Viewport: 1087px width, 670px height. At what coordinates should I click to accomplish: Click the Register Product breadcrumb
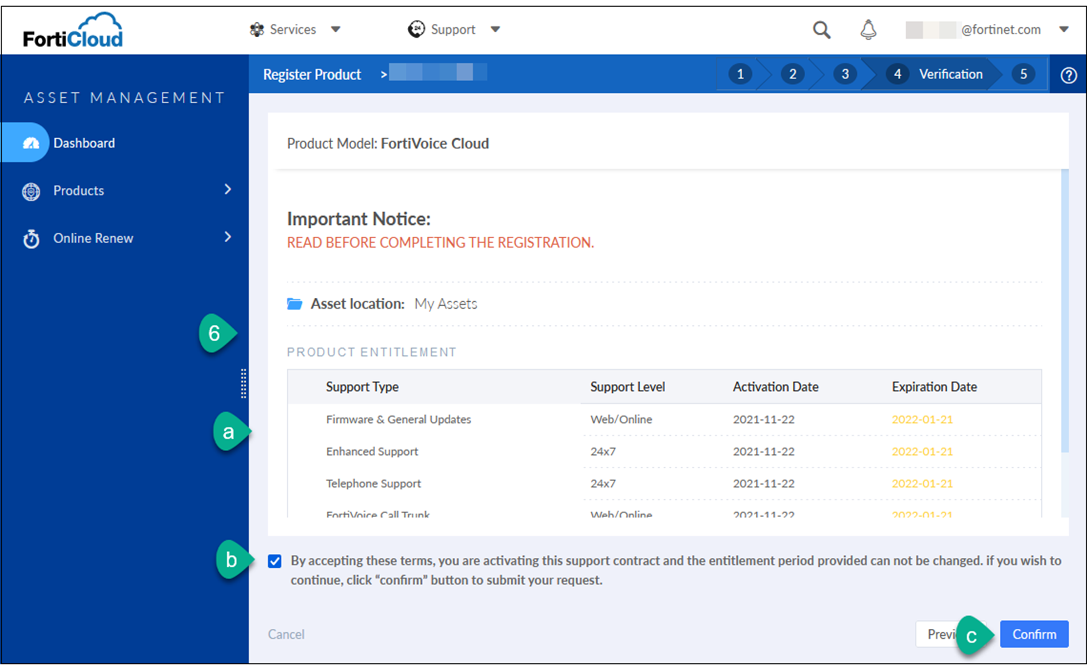[x=312, y=74]
